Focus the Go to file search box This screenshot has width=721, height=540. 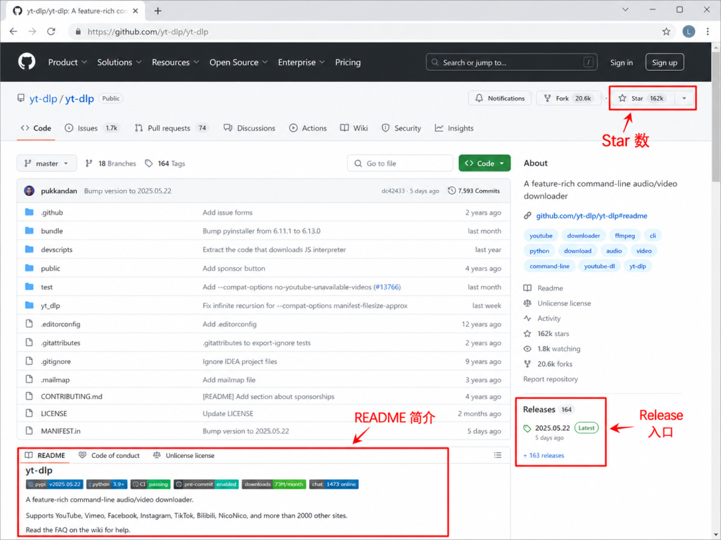[x=400, y=163]
